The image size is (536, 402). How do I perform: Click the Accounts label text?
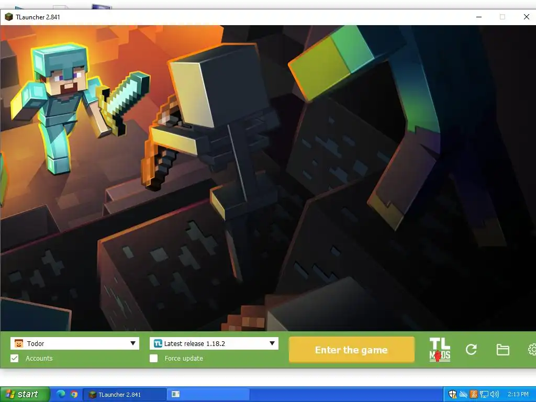39,358
